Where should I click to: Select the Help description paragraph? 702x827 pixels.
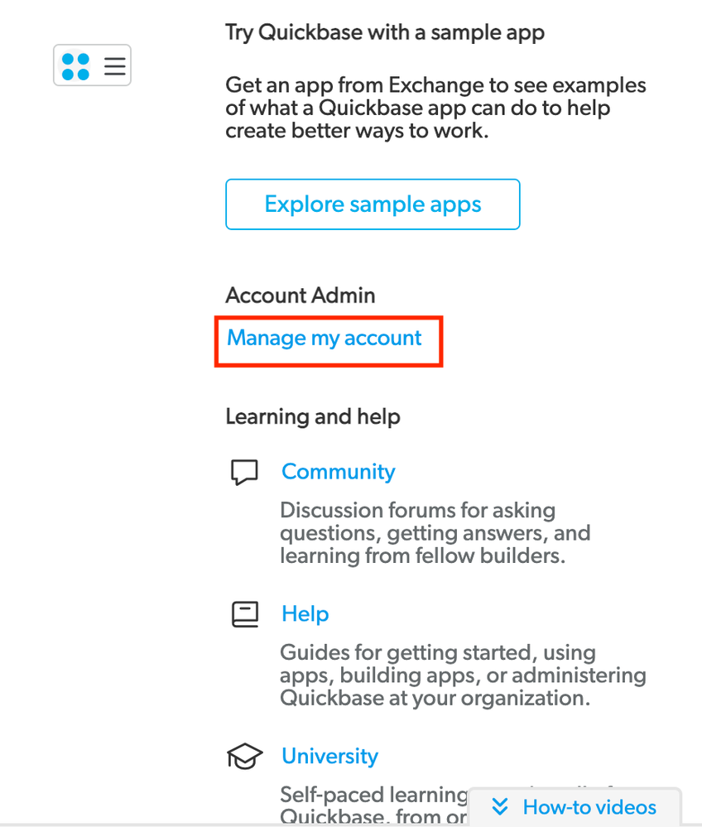[463, 676]
